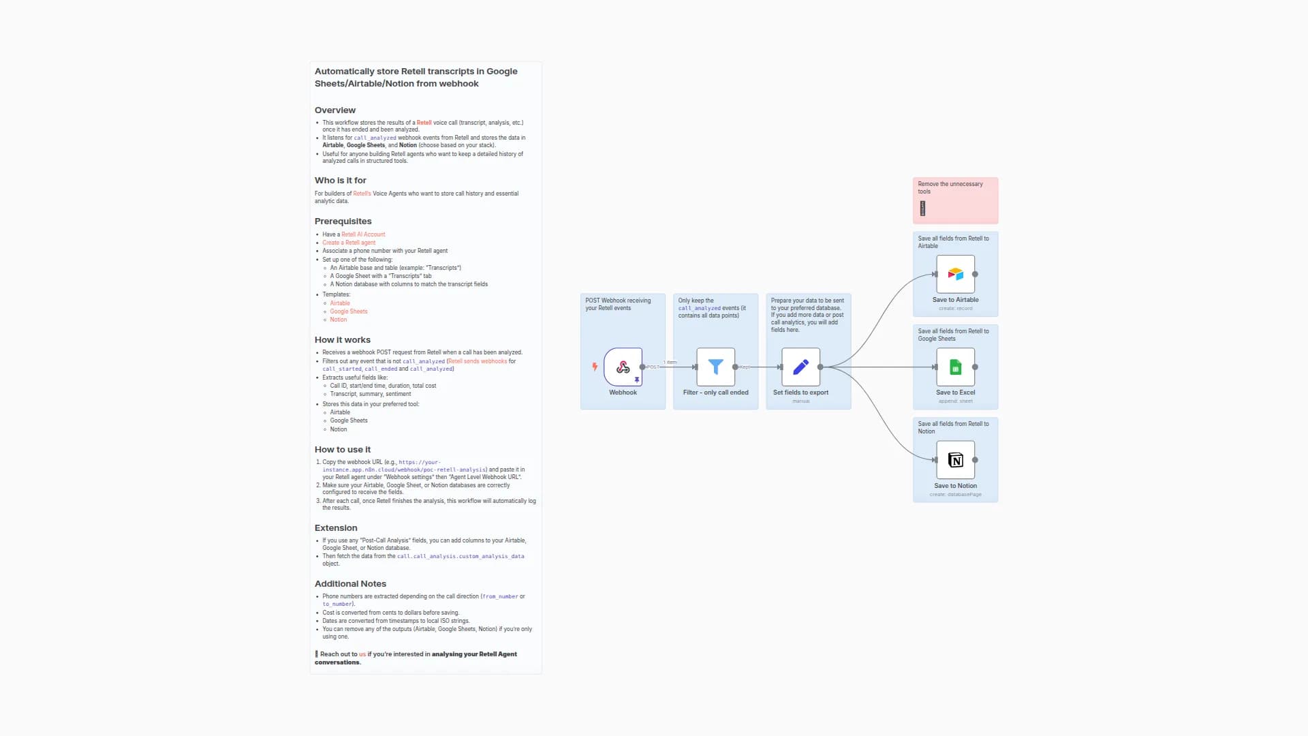Click the output dot of Save to Excel
1308x736 pixels.
coord(975,367)
